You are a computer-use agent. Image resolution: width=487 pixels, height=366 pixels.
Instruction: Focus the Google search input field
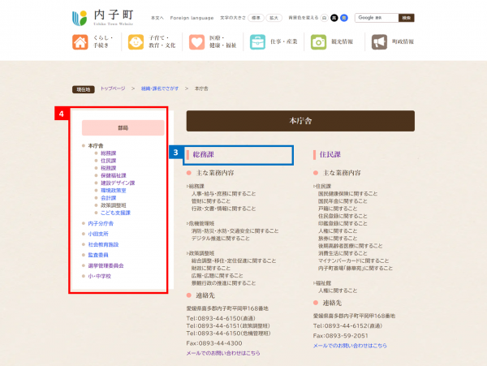(x=377, y=18)
